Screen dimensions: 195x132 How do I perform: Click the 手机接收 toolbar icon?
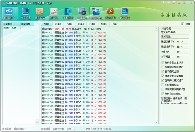coord(68,14)
